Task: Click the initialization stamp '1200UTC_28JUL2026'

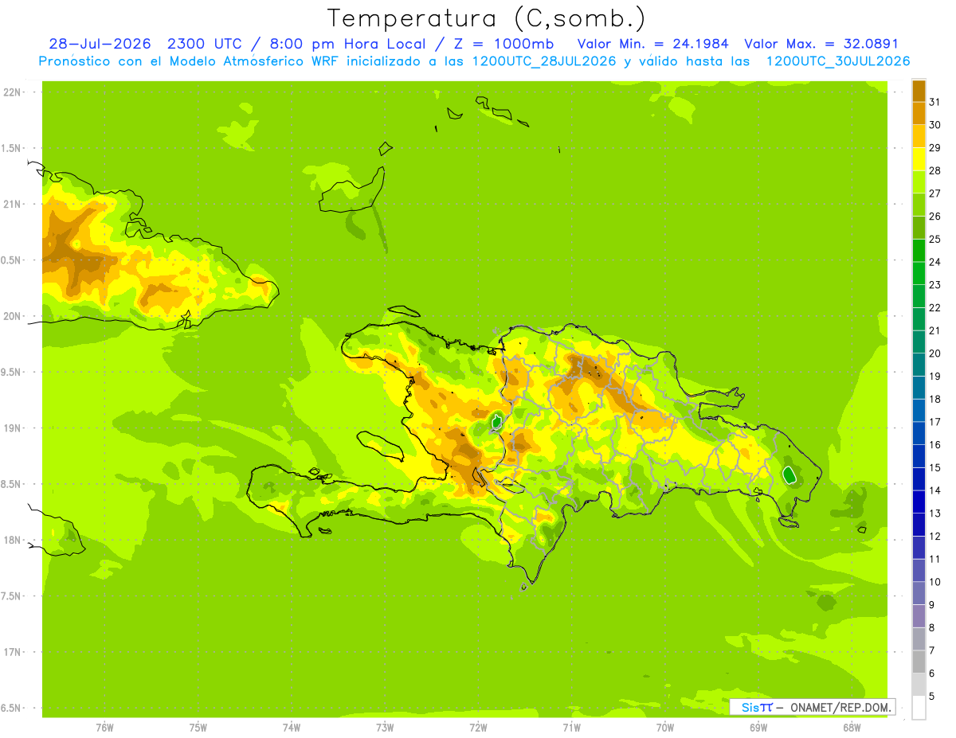Action: tap(545, 61)
